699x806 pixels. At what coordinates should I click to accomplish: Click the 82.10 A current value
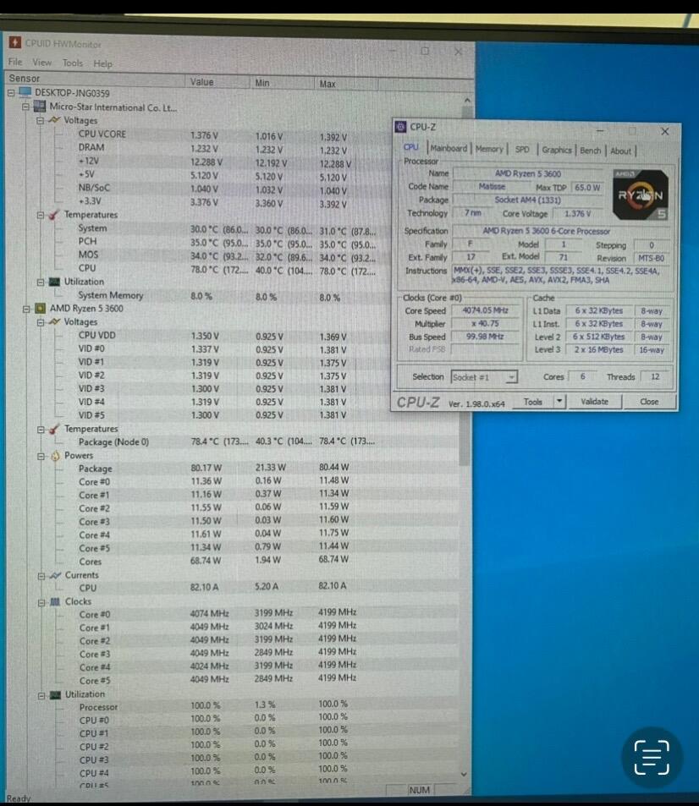click(204, 587)
